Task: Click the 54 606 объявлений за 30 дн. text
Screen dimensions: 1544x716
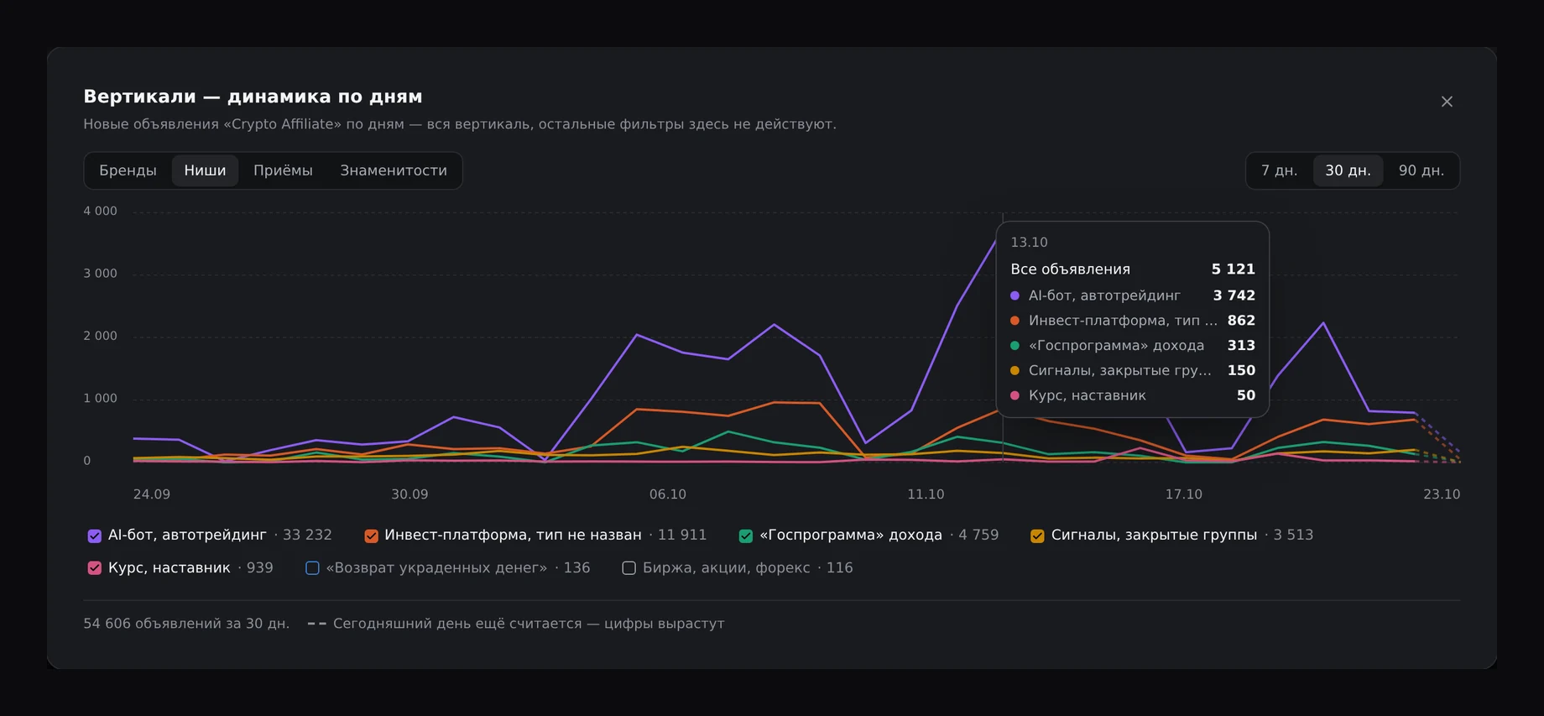Action: click(186, 624)
